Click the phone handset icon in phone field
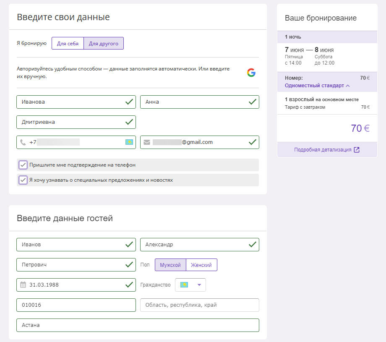 [23, 142]
